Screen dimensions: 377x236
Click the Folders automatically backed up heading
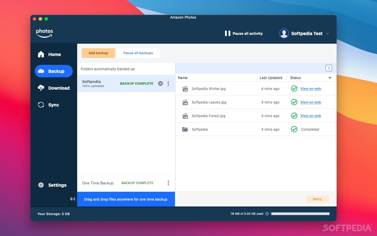(x=108, y=69)
